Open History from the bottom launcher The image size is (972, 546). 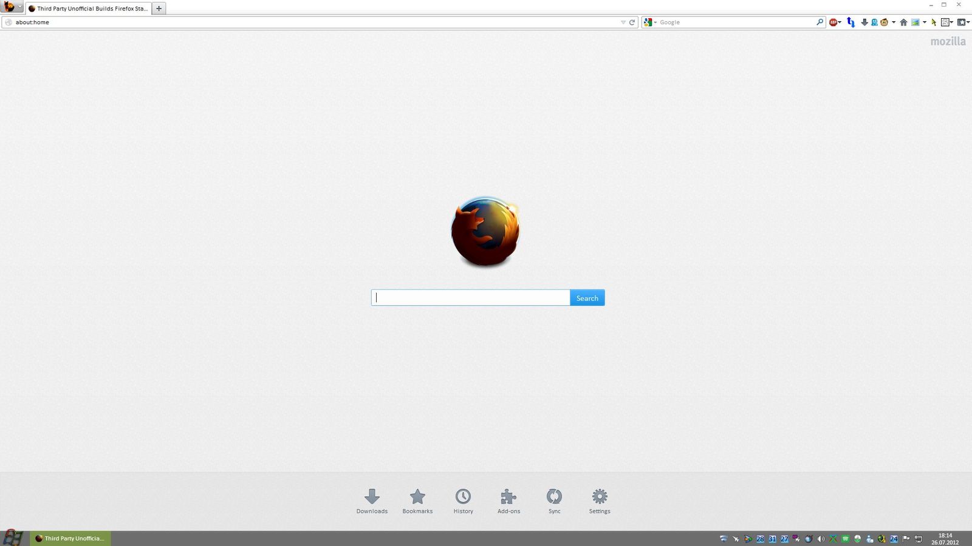pyautogui.click(x=463, y=501)
